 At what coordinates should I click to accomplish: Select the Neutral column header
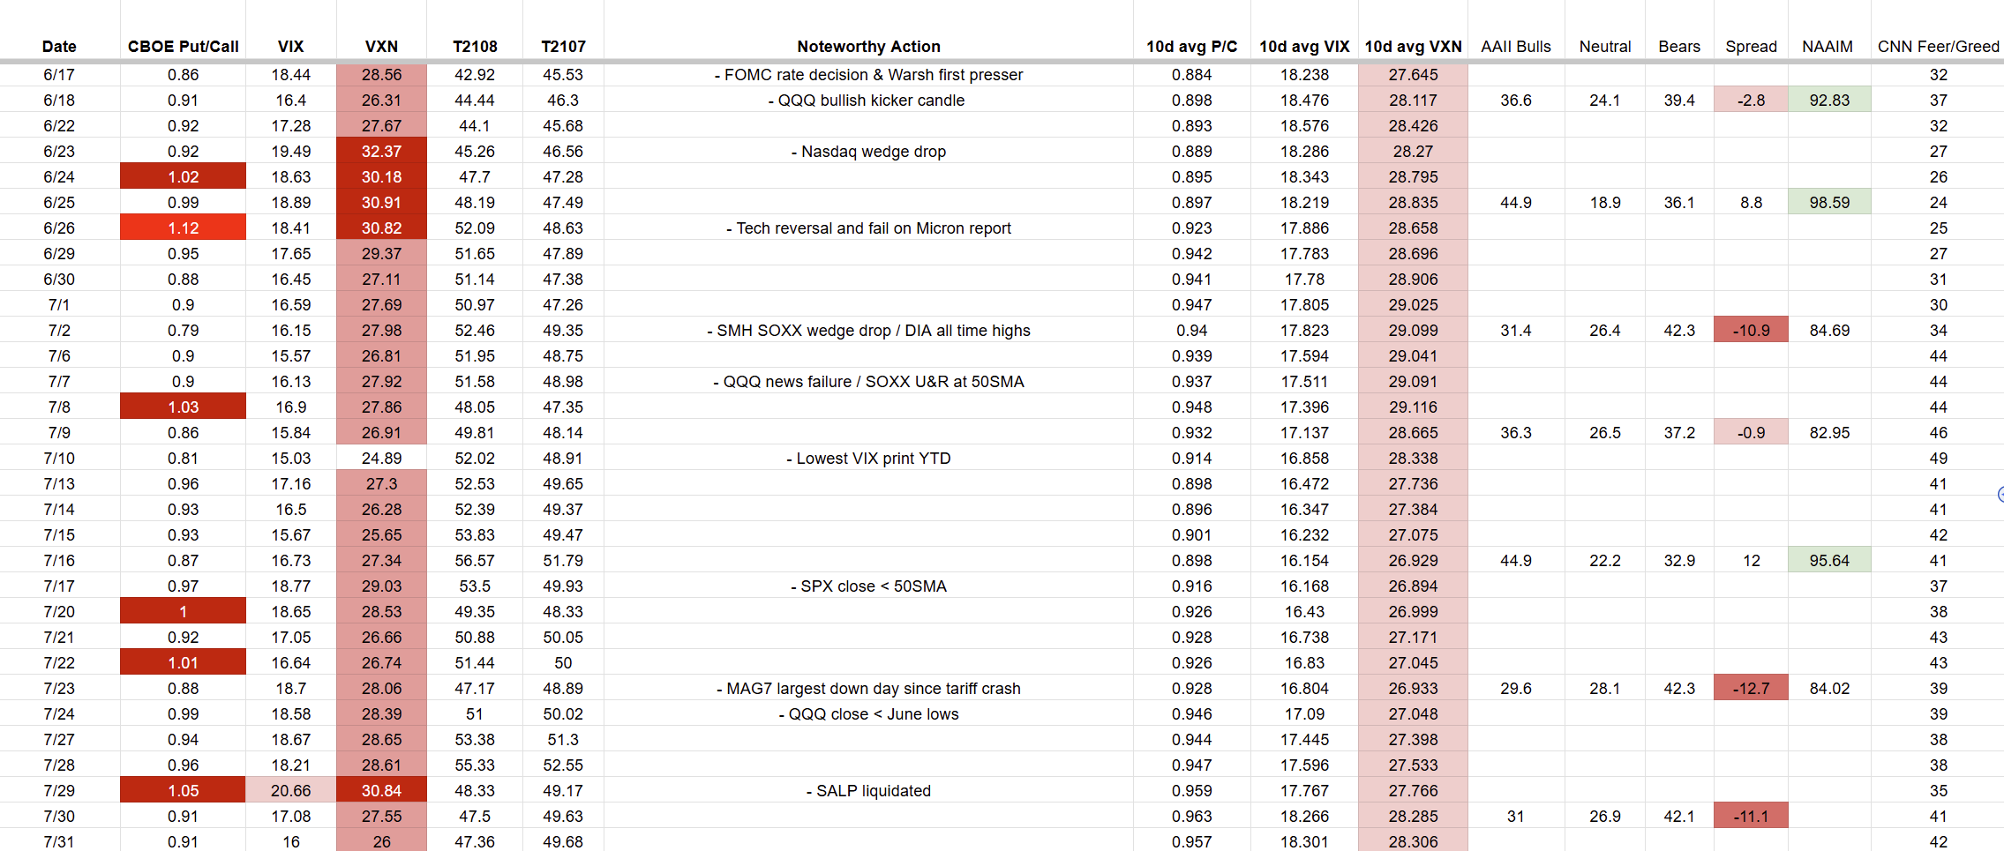pos(1605,47)
